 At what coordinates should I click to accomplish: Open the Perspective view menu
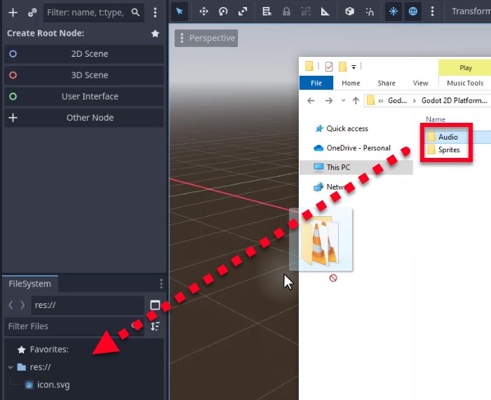pyautogui.click(x=206, y=38)
